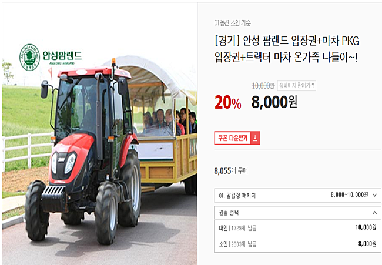The width and height of the screenshot is (382, 265).
Task: Open the 01. 팜입장 패키지 option dropdown
Action: pos(297,195)
